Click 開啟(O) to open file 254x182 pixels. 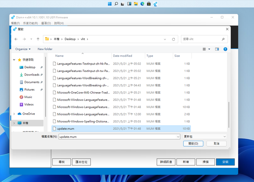pos(193,144)
